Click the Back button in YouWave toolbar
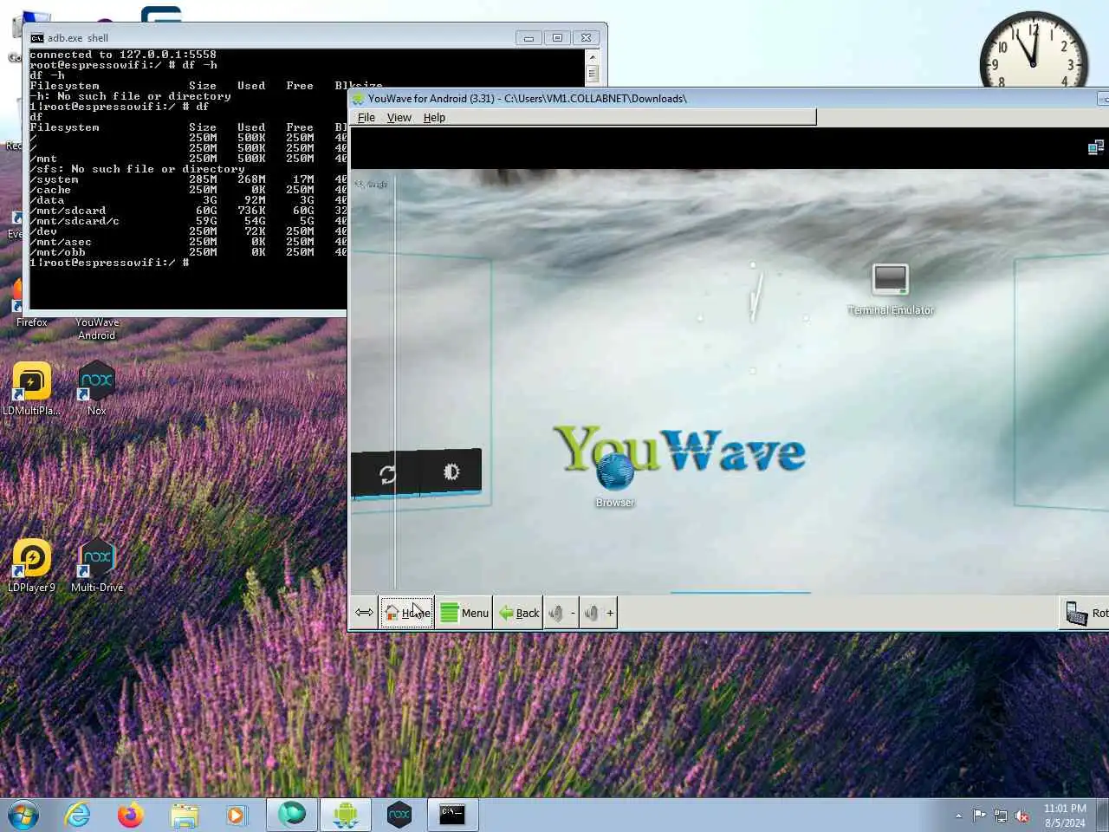Screen dimensions: 1109x832 518,613
